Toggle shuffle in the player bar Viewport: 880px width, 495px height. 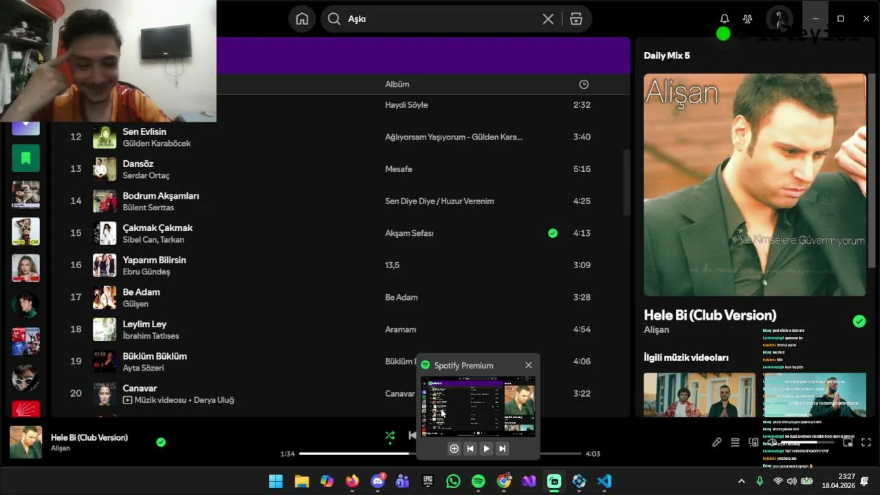tap(390, 435)
